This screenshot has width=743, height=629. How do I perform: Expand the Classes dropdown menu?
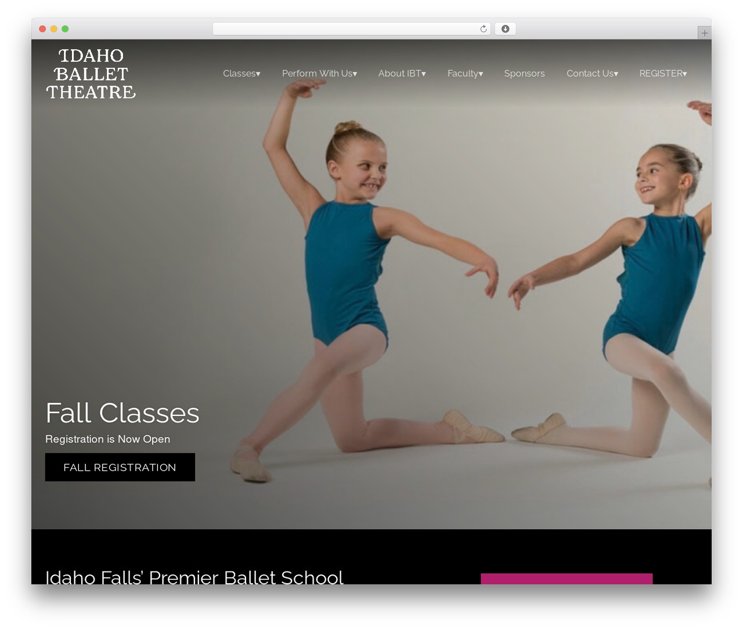coord(241,73)
